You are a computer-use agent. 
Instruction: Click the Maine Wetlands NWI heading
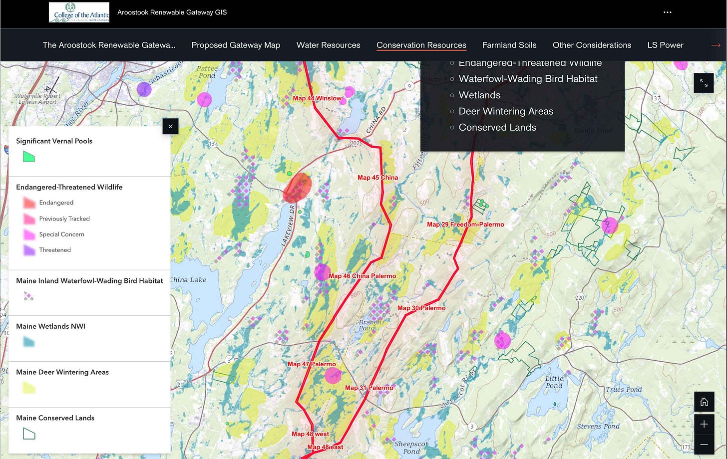pos(50,326)
